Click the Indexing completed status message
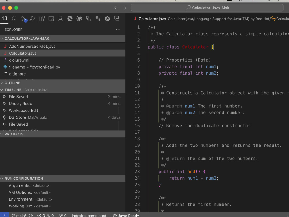The height and width of the screenshot is (217, 289). click(89, 215)
